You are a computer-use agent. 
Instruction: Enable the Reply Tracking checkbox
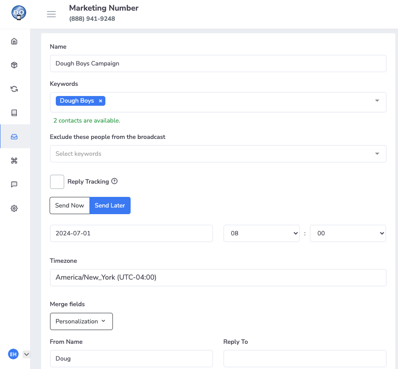57,182
